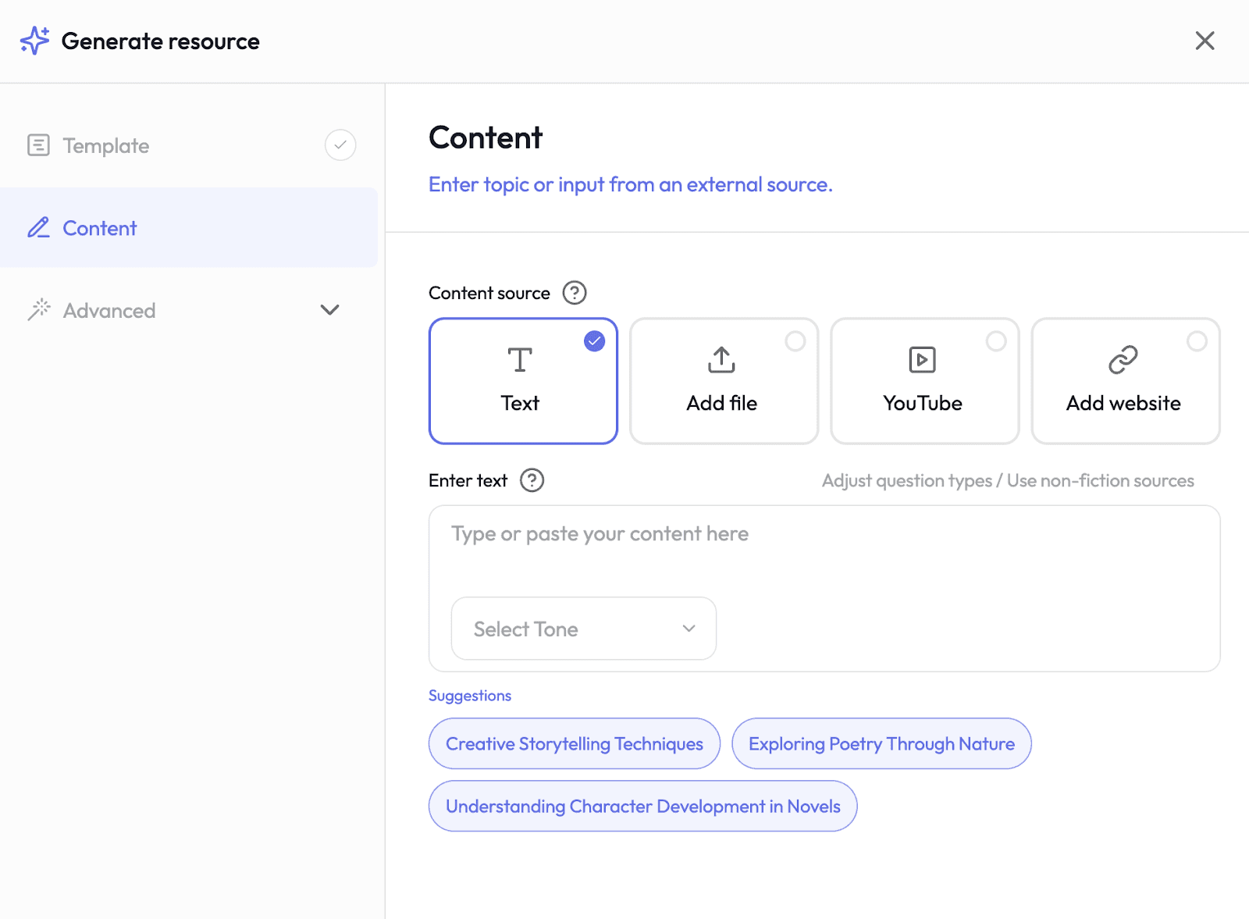1249x919 pixels.
Task: Open the Content source help icon
Action: tap(575, 293)
